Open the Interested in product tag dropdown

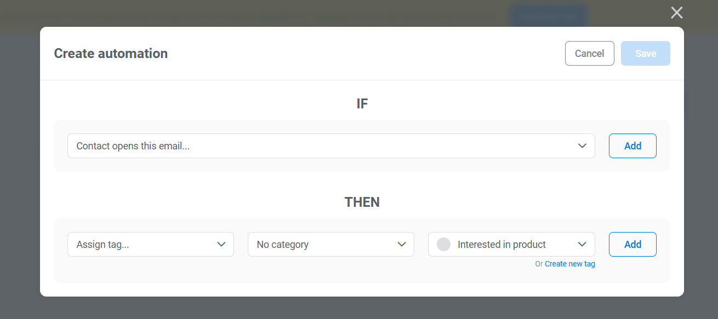pyautogui.click(x=510, y=244)
